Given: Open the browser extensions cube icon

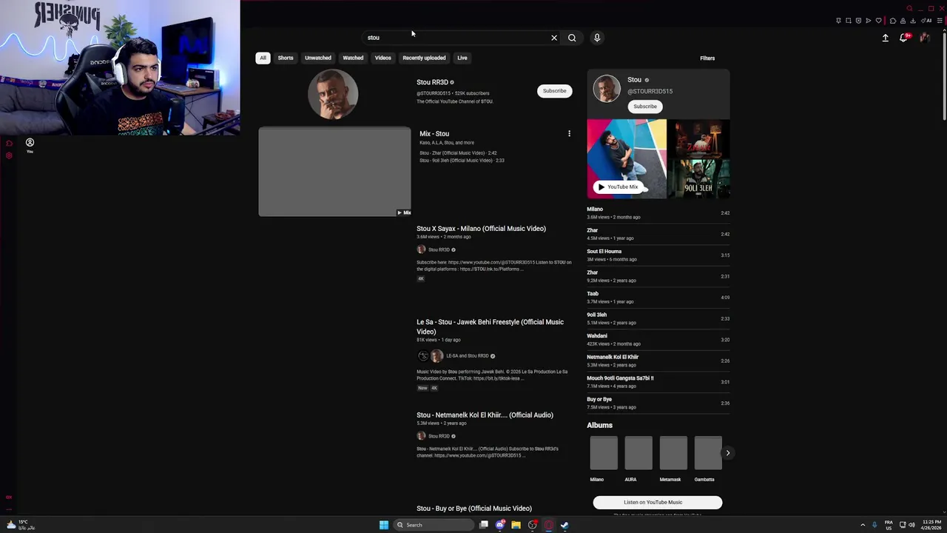Looking at the screenshot, I should [x=893, y=21].
